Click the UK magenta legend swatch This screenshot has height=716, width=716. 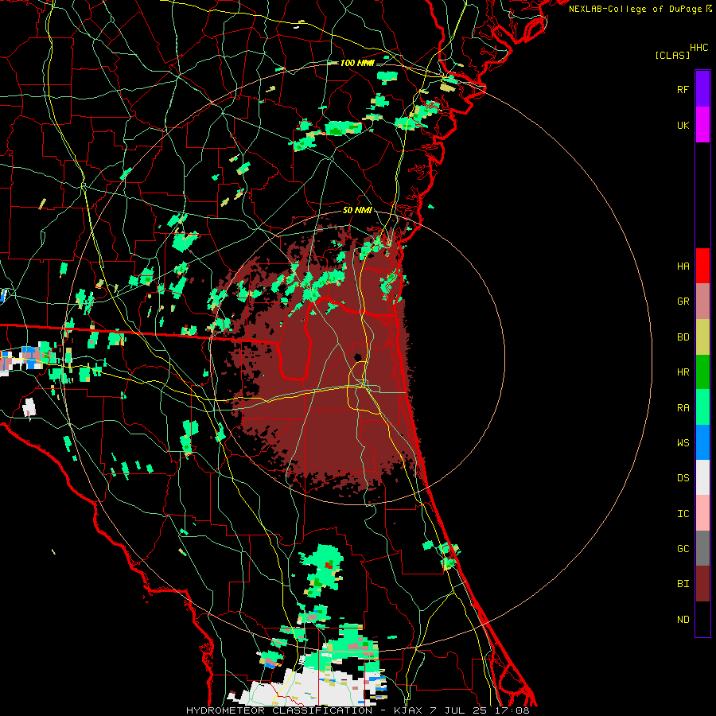click(702, 125)
